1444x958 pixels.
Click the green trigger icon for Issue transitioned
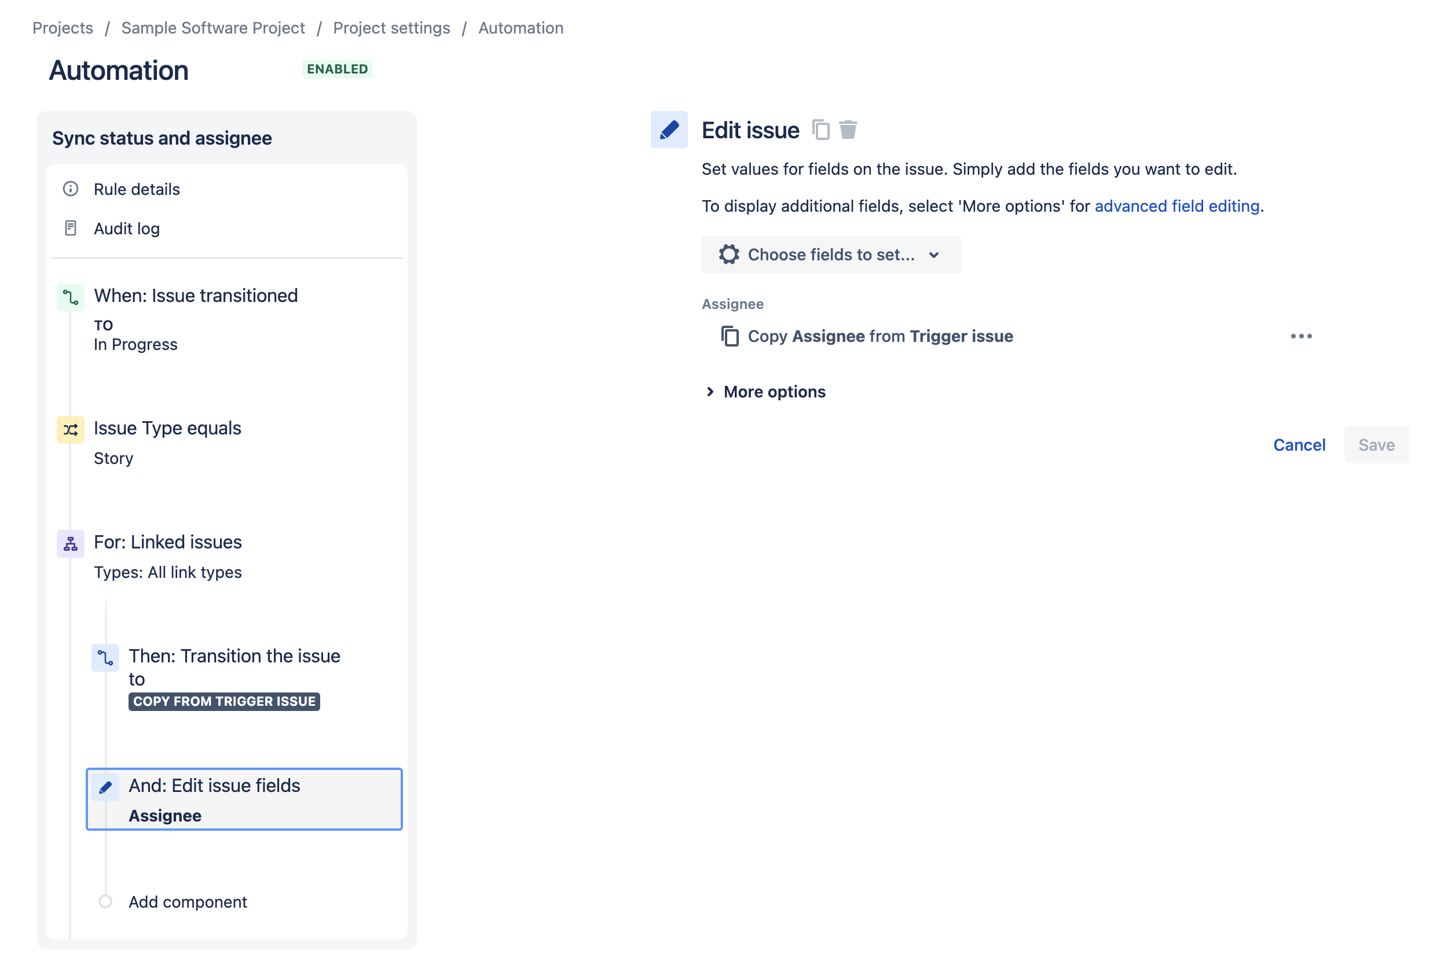(x=71, y=297)
